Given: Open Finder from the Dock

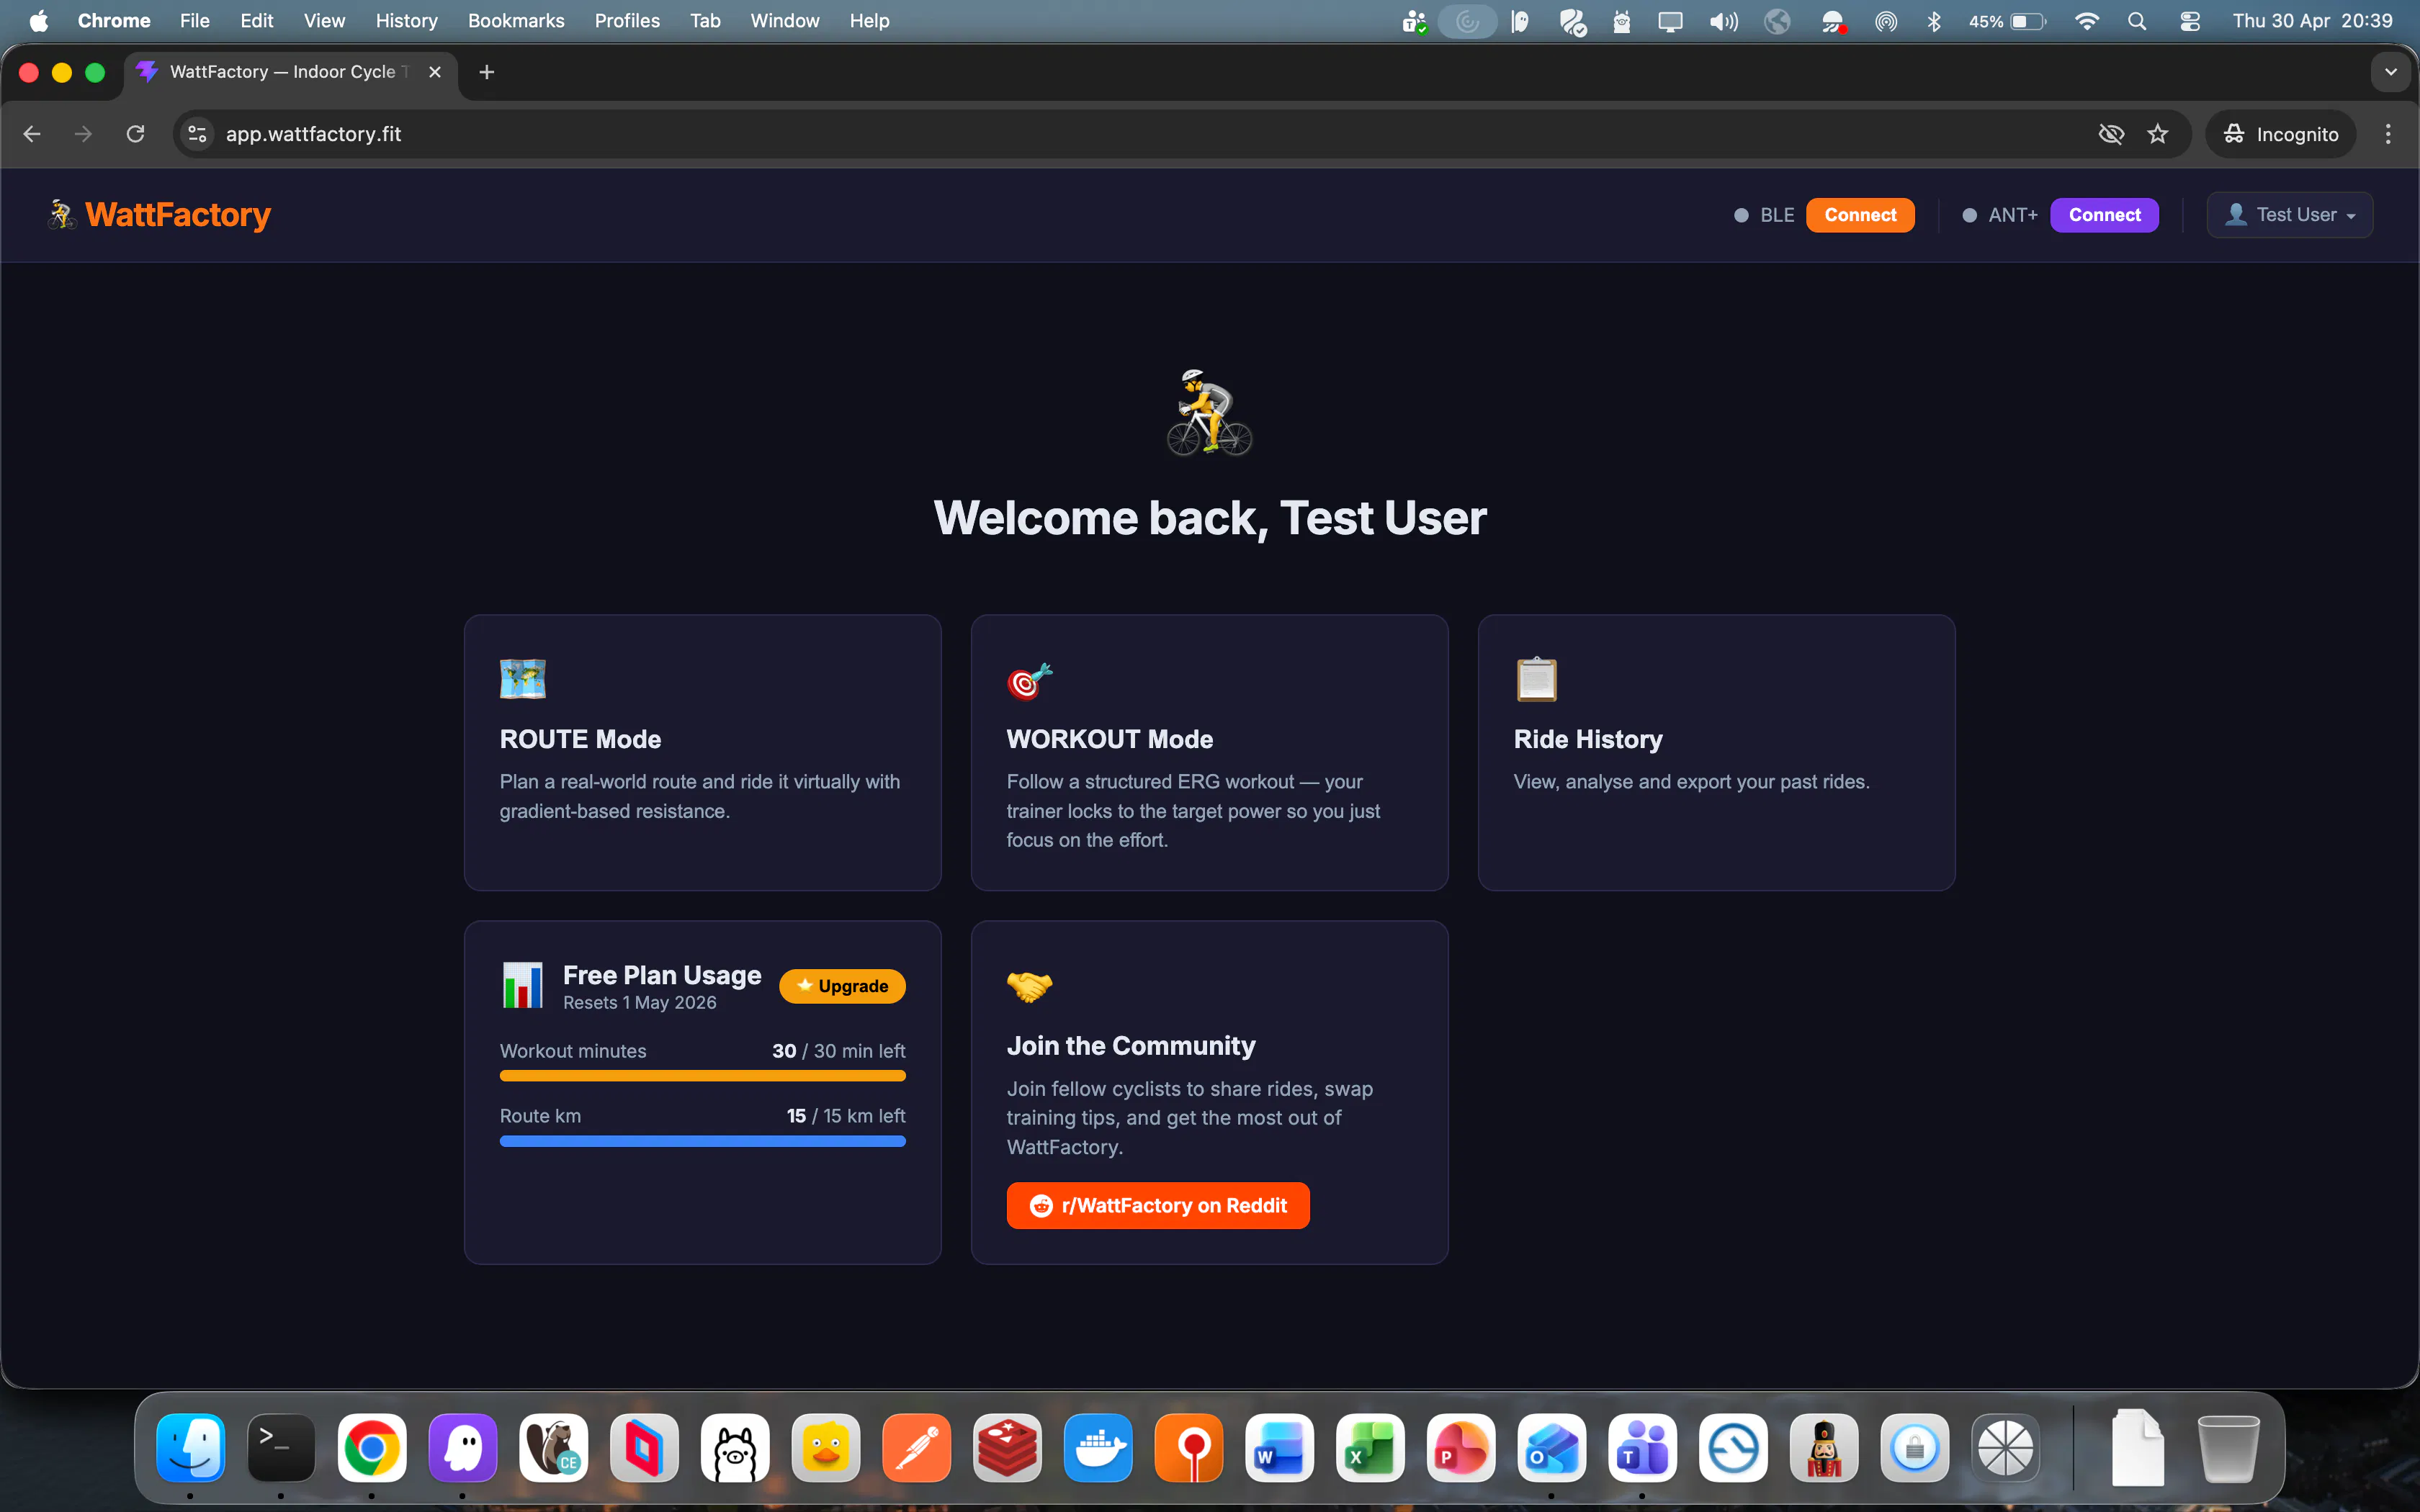Looking at the screenshot, I should (x=190, y=1447).
